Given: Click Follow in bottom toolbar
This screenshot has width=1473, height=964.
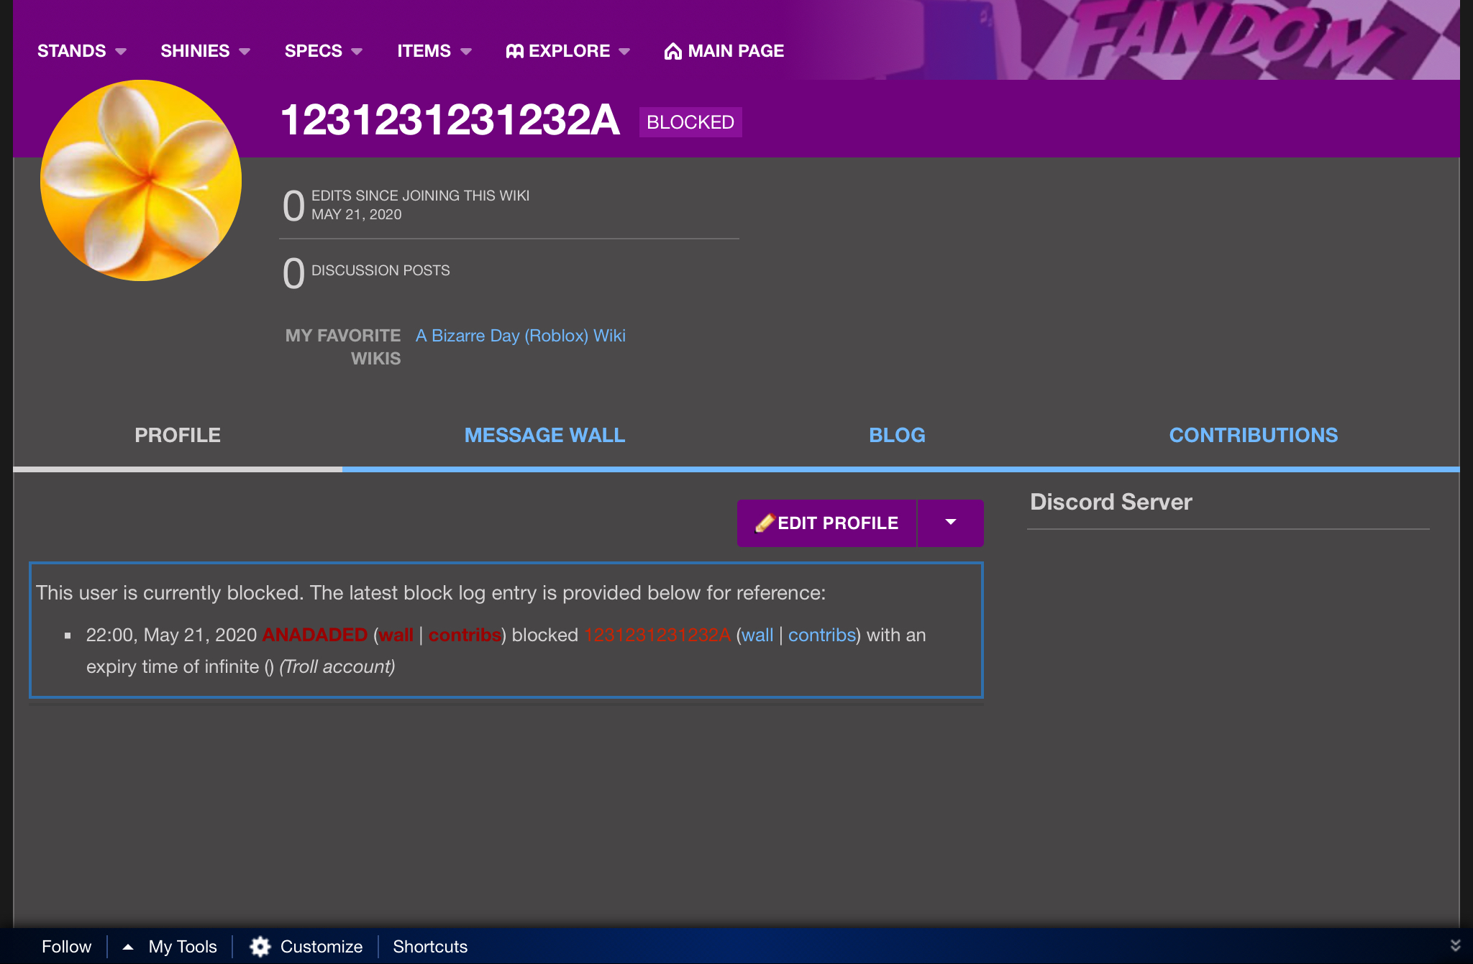Looking at the screenshot, I should pyautogui.click(x=66, y=946).
